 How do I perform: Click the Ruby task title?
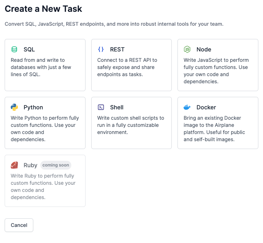coord(30,165)
